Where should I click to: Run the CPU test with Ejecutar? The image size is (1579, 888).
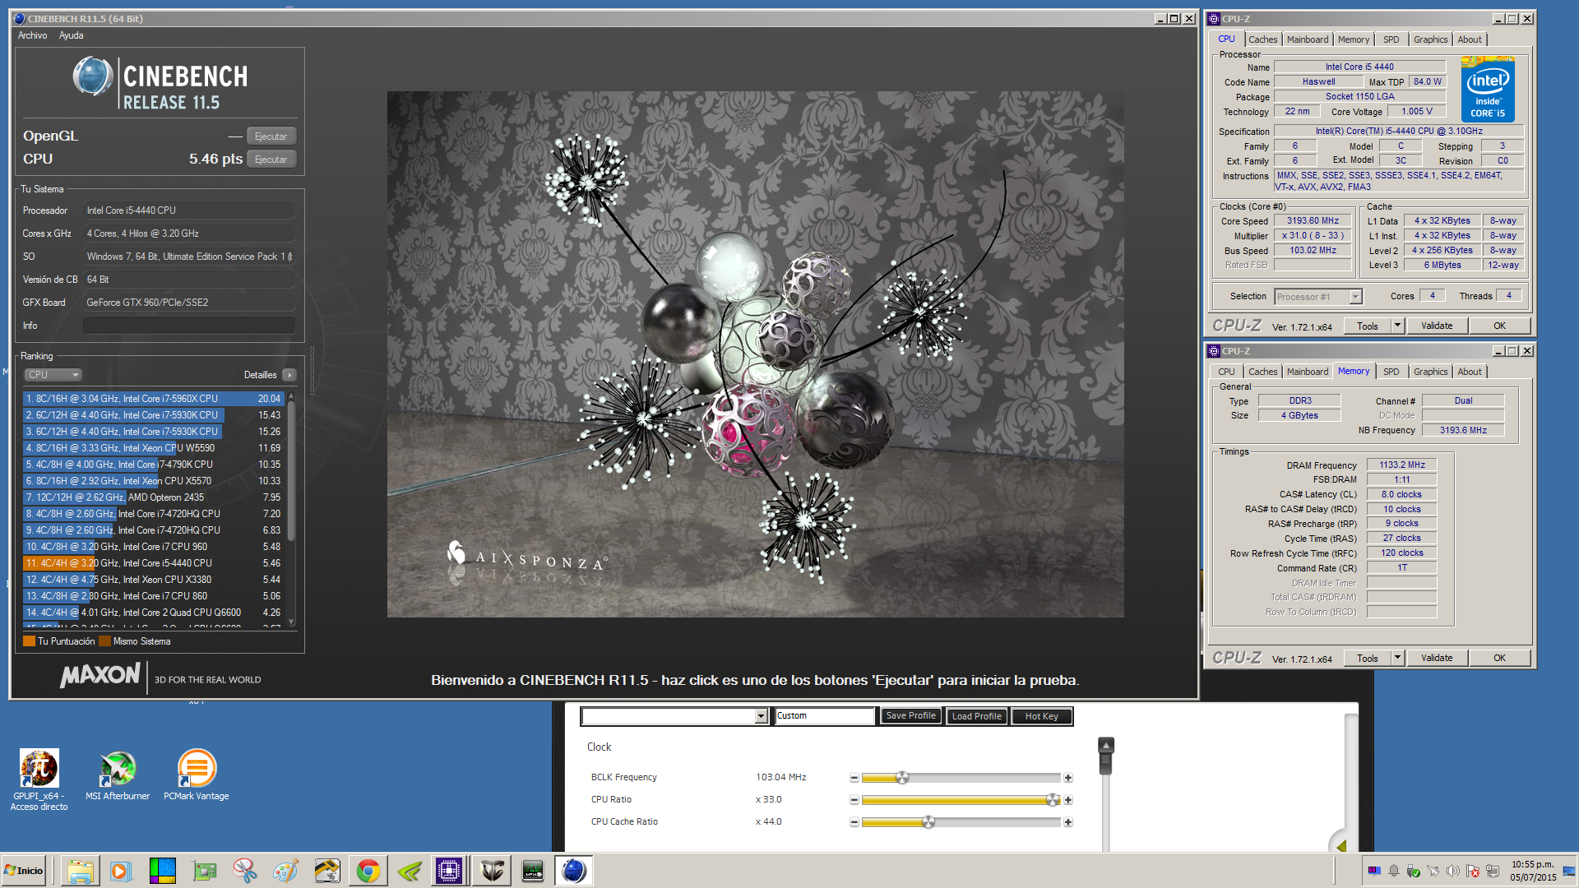pyautogui.click(x=271, y=160)
